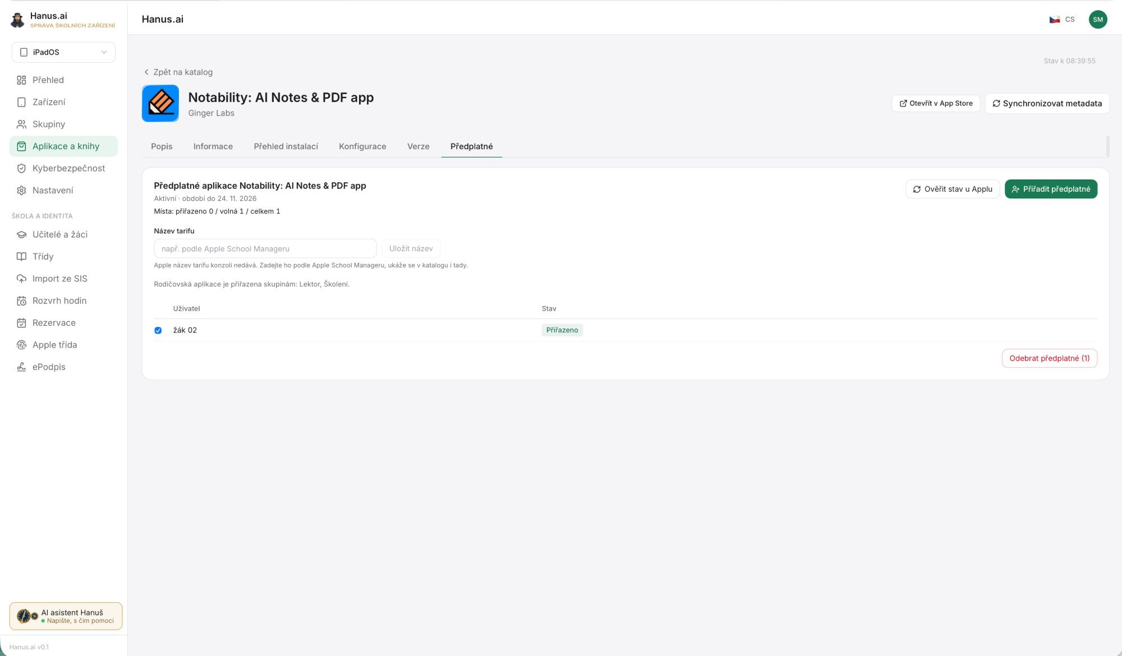Click Uložit název button
The width and height of the screenshot is (1122, 656).
click(411, 248)
